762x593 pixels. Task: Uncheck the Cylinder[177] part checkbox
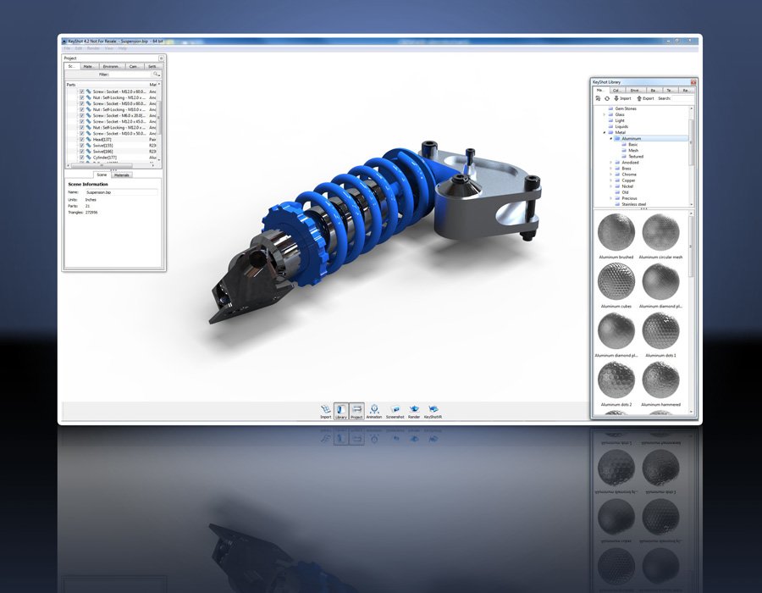click(x=82, y=158)
